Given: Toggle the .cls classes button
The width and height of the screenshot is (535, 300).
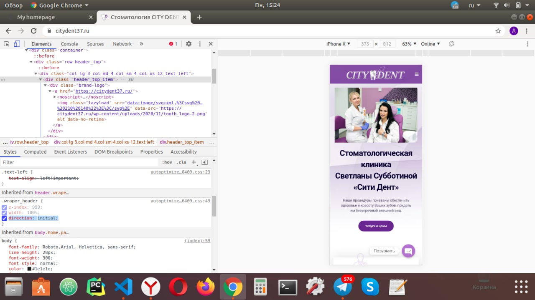Looking at the screenshot, I should [x=181, y=162].
